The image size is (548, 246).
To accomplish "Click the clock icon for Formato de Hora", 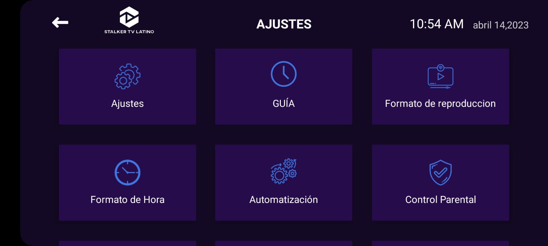I will pos(127,173).
